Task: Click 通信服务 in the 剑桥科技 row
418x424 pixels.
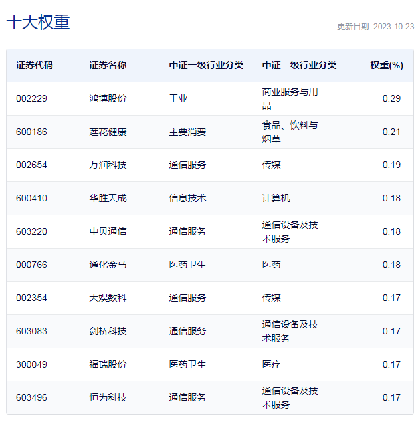Action: pos(187,331)
